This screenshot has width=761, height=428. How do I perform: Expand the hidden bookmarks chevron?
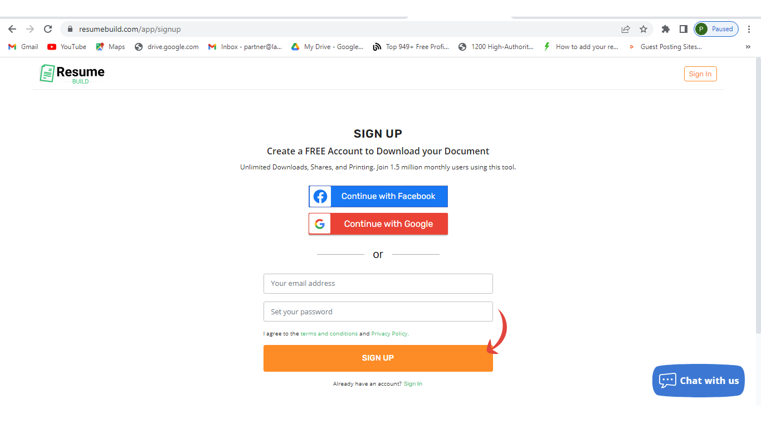point(748,47)
